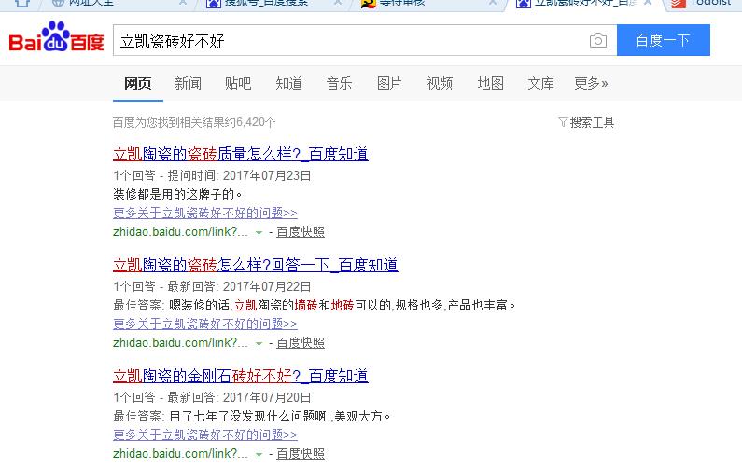Go to the 知道 tab
The image size is (742, 469).
[288, 83]
